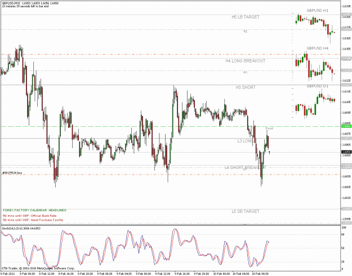
Task: Click price scale value 1.6105
Action: click(x=346, y=102)
